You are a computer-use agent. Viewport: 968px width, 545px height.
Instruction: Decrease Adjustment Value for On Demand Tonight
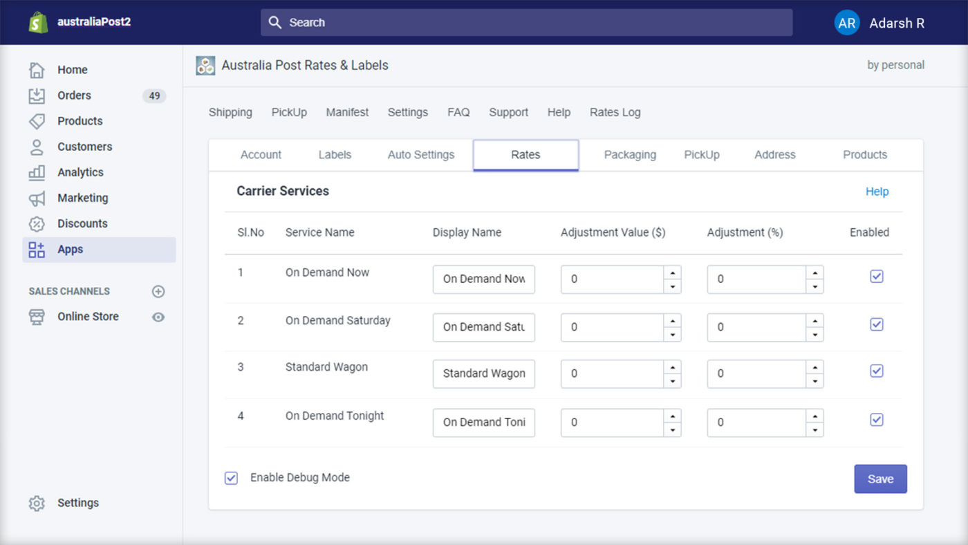(x=672, y=429)
